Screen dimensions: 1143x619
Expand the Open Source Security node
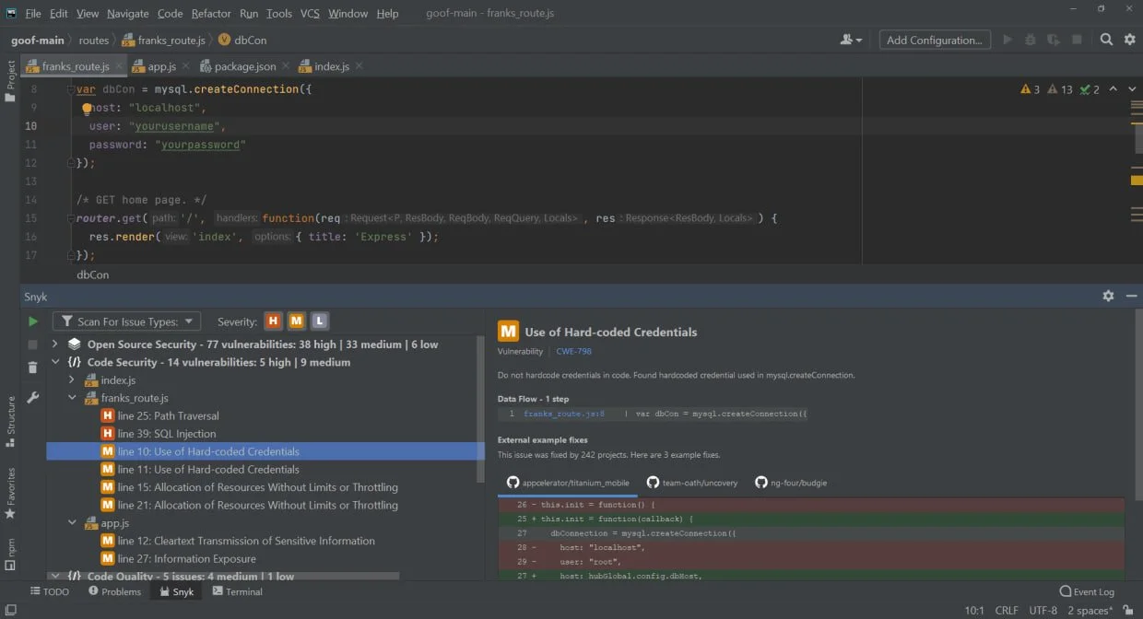(55, 345)
